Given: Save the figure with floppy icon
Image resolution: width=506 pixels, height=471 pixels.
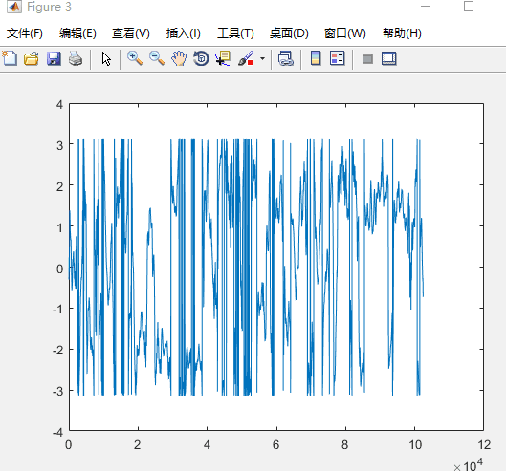Looking at the screenshot, I should click(54, 58).
